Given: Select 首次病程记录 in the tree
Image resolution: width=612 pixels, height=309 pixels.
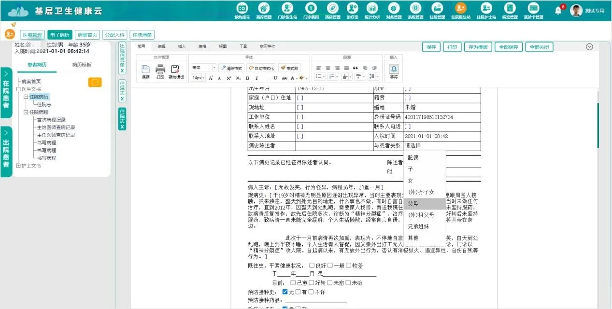Looking at the screenshot, I should pyautogui.click(x=51, y=120).
